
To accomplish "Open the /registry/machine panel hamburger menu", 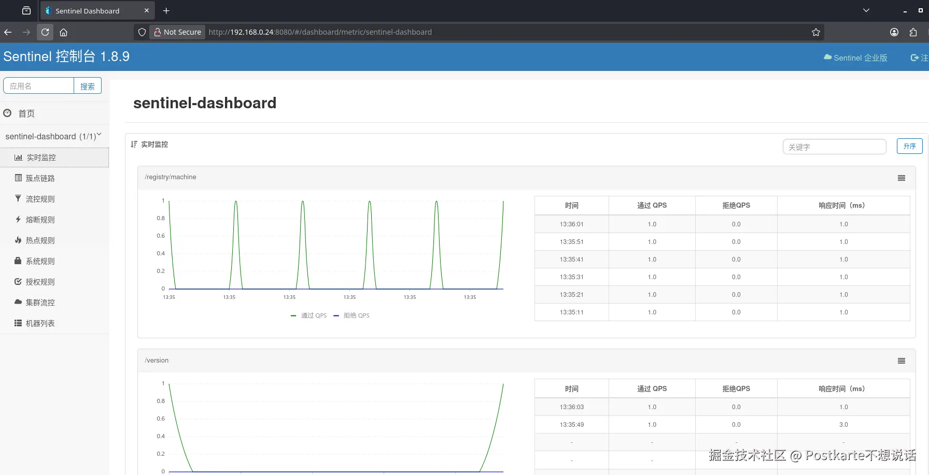I will click(902, 178).
